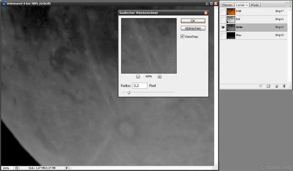Click the document window vertical scrollbar

pos(216,86)
